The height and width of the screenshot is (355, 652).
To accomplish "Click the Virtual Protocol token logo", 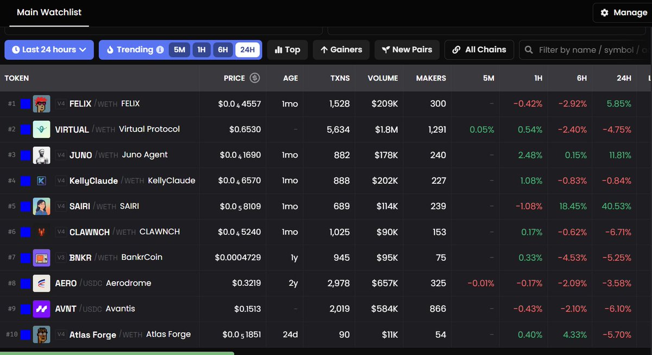I will pyautogui.click(x=42, y=129).
